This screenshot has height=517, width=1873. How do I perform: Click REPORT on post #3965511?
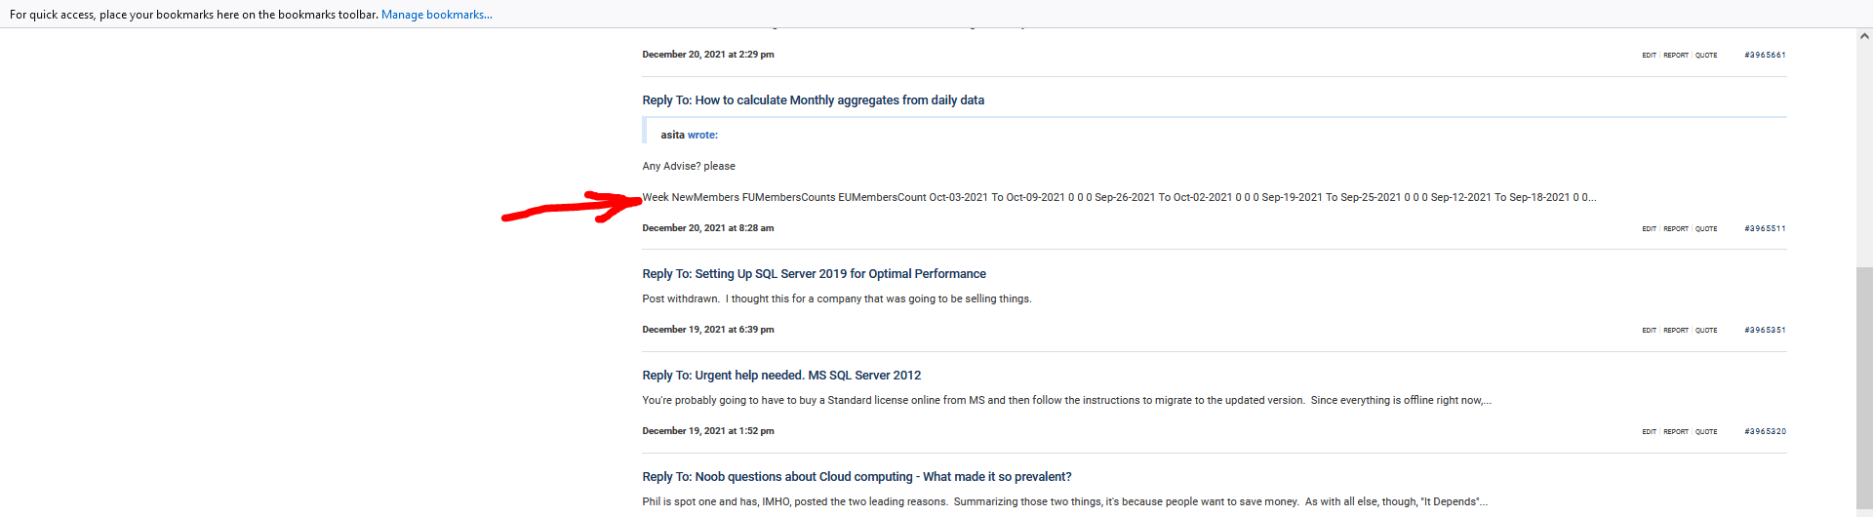coord(1676,229)
